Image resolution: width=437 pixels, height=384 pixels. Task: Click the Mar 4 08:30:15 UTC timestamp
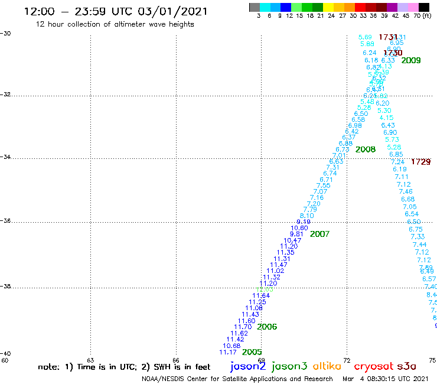click(x=385, y=379)
